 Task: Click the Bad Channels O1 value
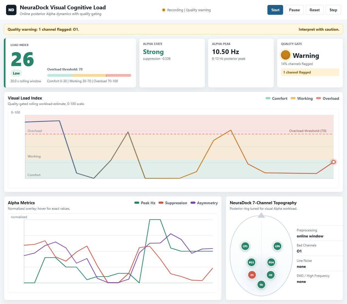299,251
